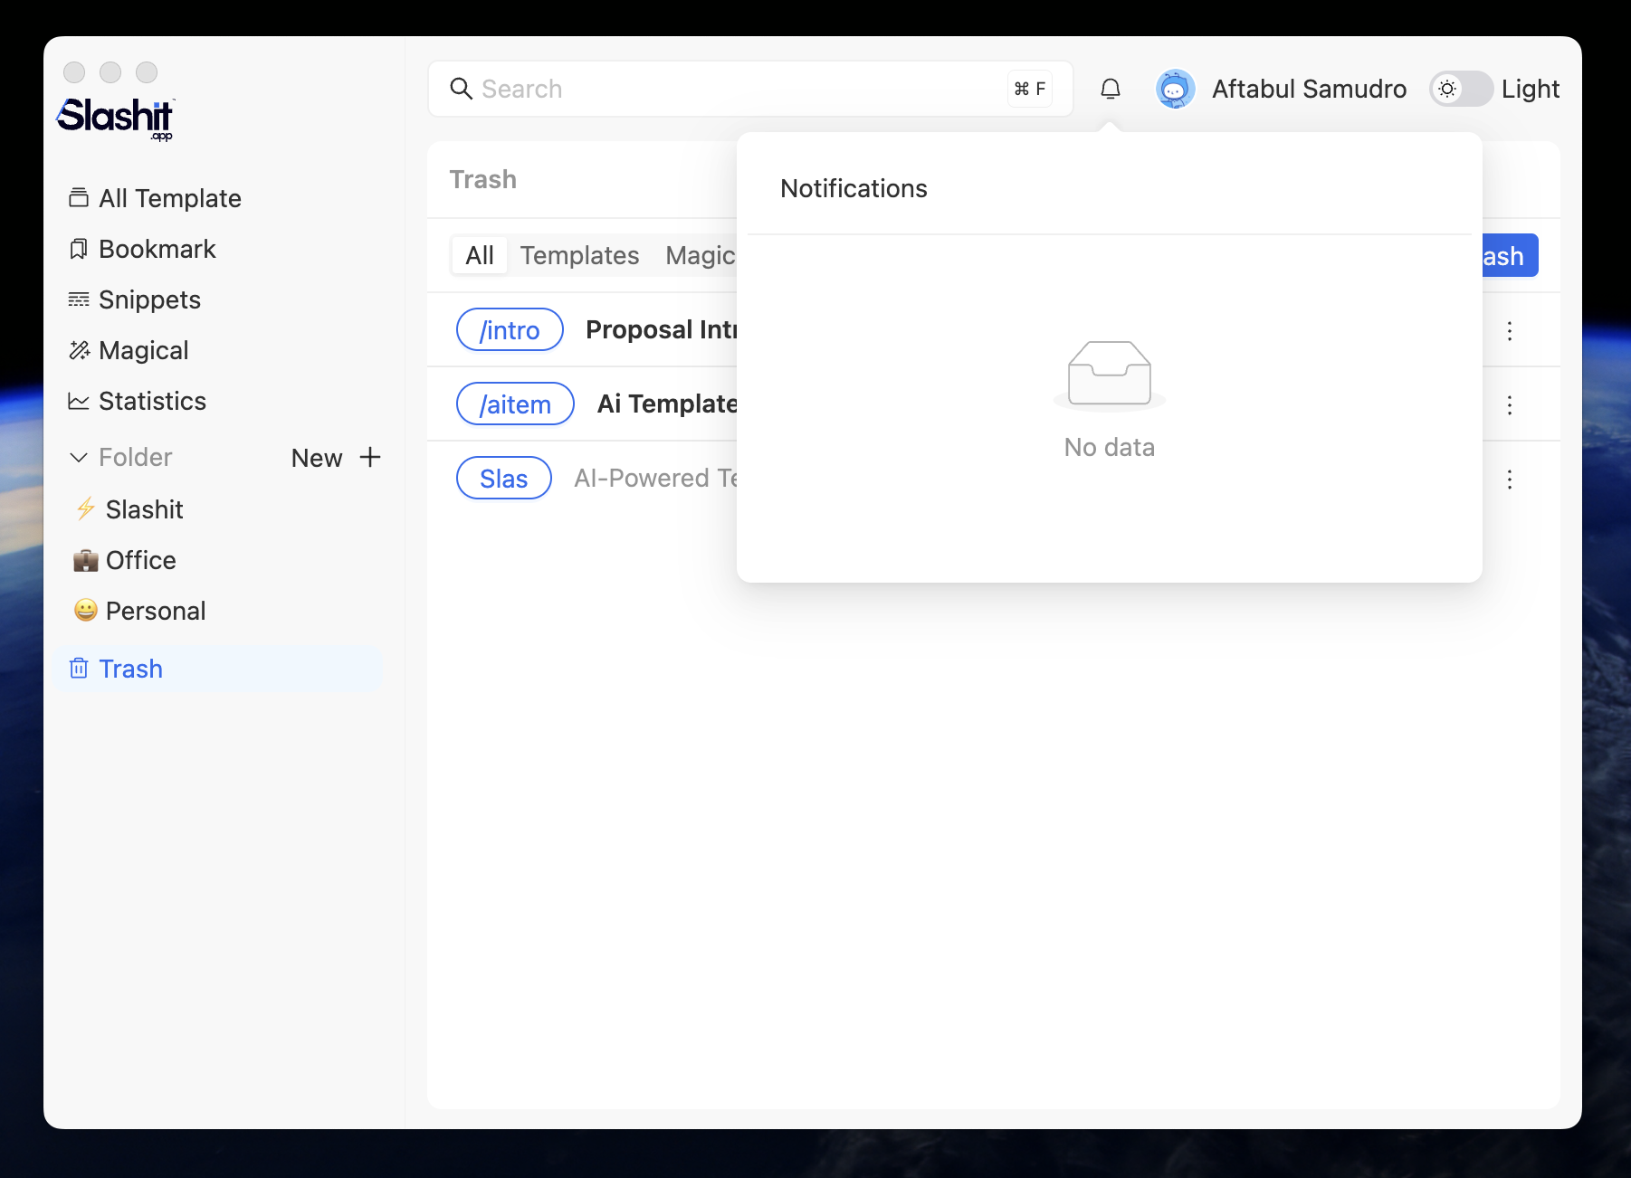Toggle the Light theme switch
1631x1178 pixels.
tap(1461, 89)
